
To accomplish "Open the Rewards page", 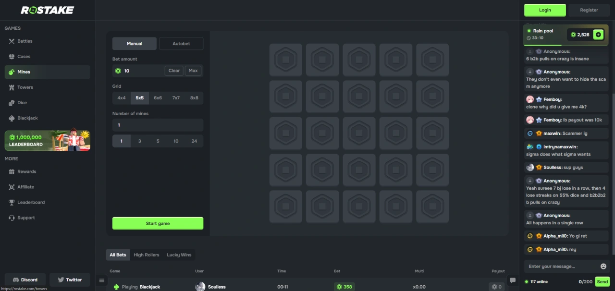I will click(48, 171).
